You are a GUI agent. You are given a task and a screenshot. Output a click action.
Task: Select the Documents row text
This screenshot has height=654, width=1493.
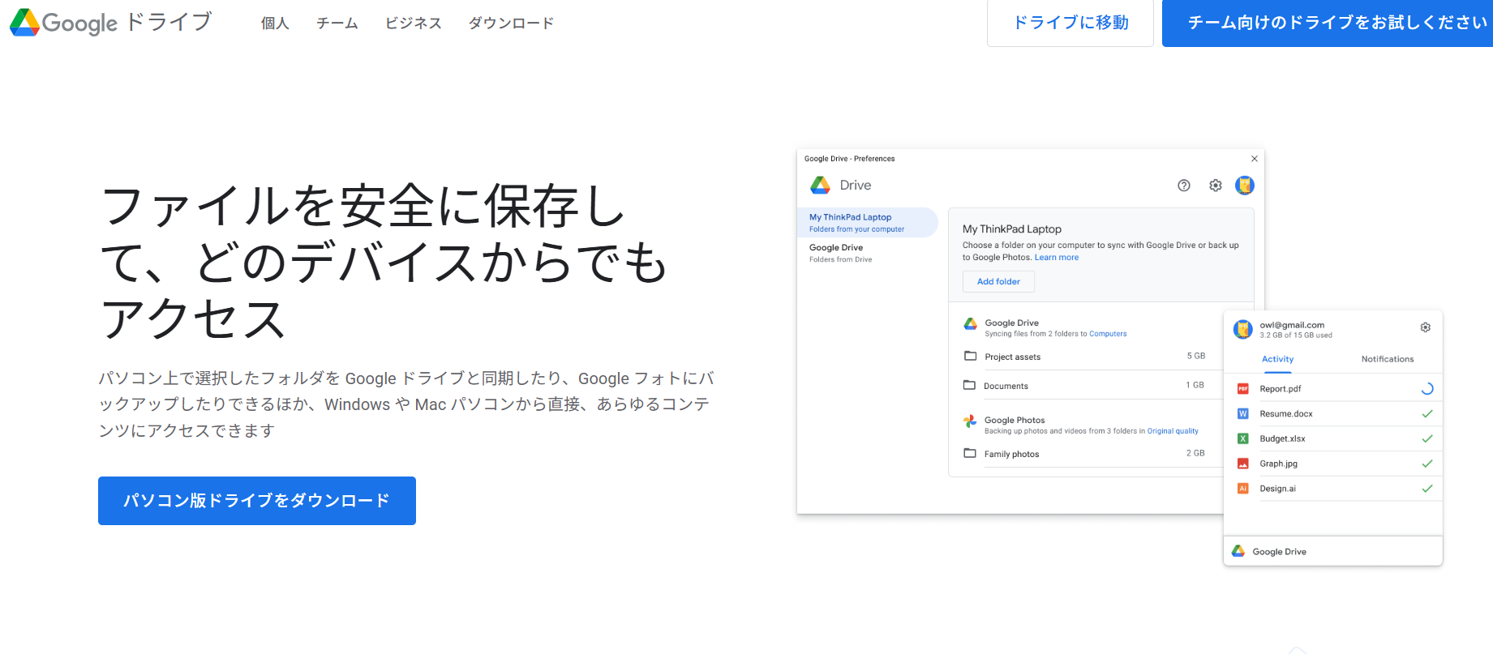pyautogui.click(x=1006, y=386)
